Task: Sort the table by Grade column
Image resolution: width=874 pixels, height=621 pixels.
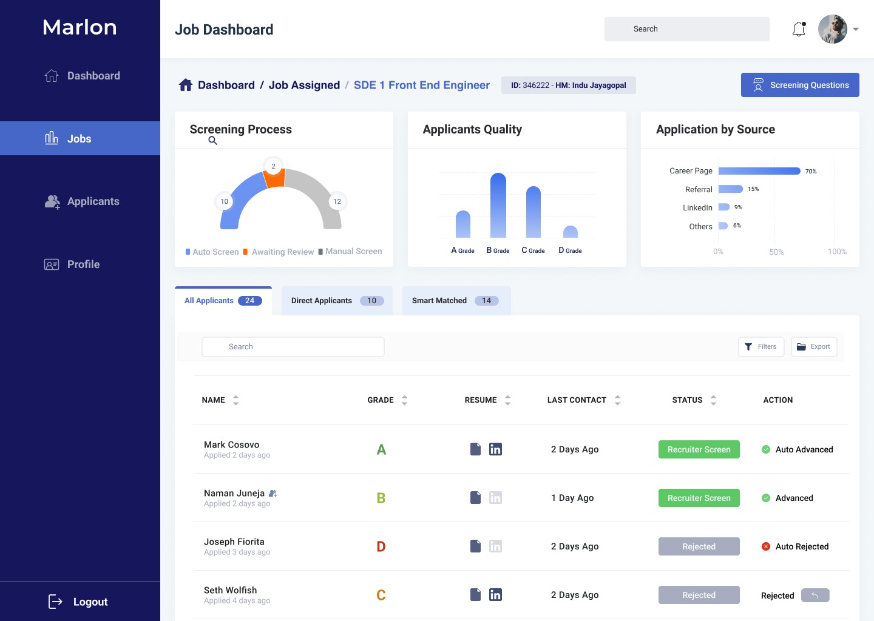Action: tap(405, 400)
